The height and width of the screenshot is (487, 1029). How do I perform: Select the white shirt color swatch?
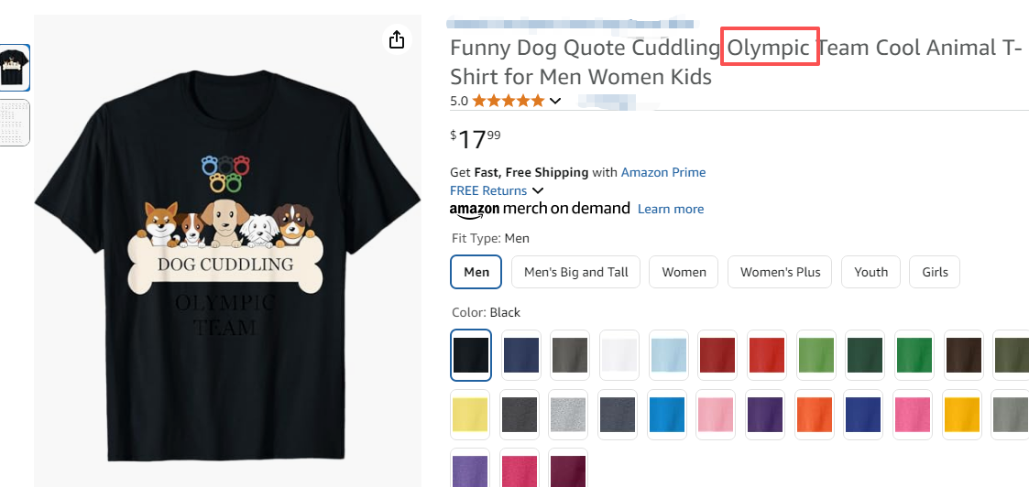coord(620,355)
